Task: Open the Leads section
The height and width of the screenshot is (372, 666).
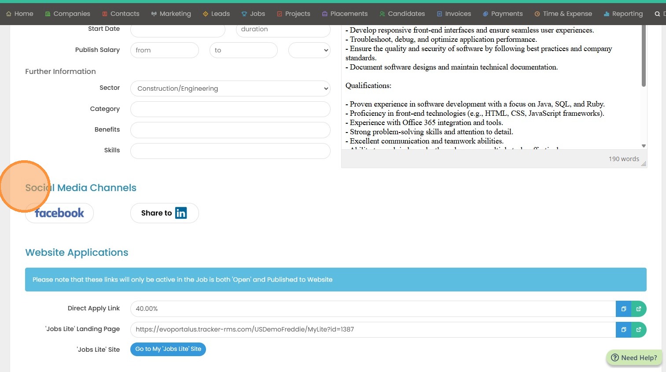Action: [216, 14]
